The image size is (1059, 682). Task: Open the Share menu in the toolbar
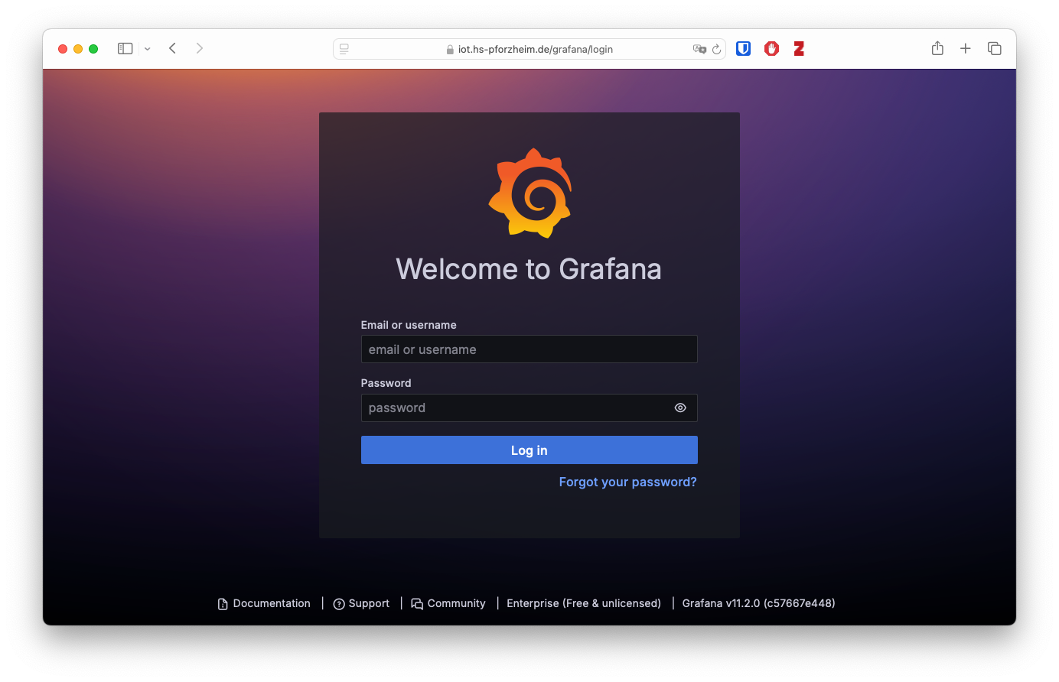pos(937,47)
